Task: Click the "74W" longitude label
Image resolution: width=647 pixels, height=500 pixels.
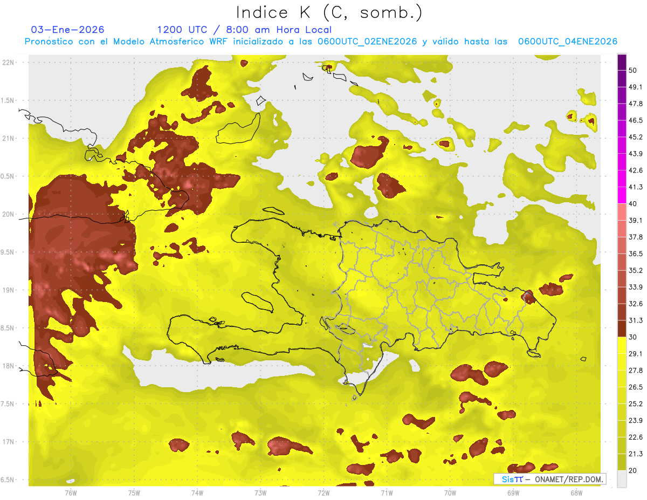Action: point(197,493)
